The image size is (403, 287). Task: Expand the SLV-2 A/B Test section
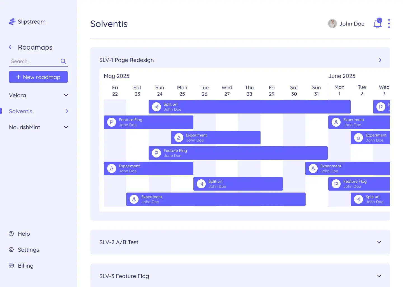[x=379, y=242]
